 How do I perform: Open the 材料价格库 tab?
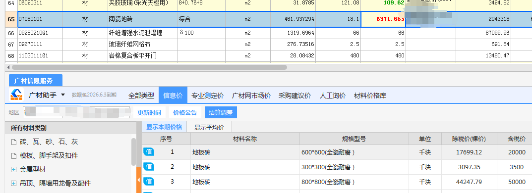(370, 96)
